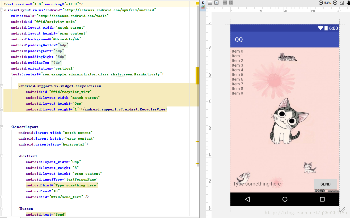This screenshot has height=218, width=350.
Task: Click the xmlns:tools attribute line
Action: pos(60,16)
